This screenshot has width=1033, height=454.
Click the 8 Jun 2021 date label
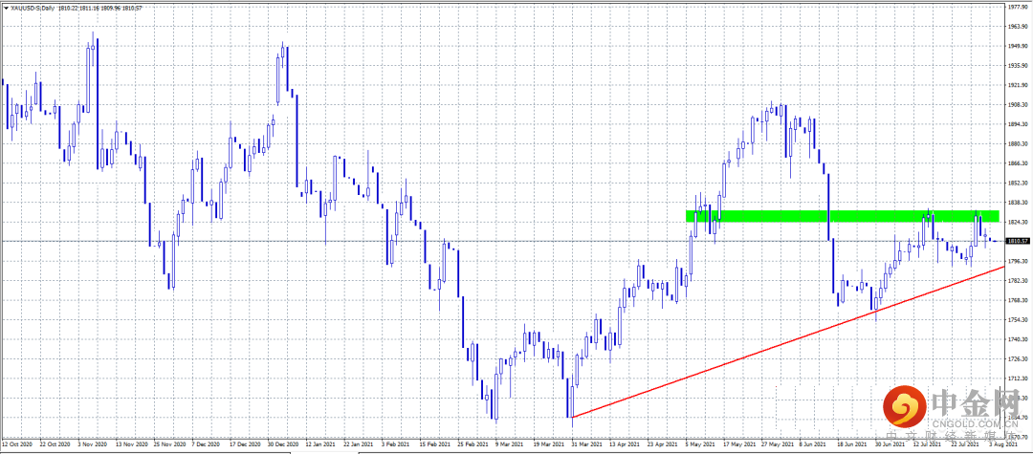pyautogui.click(x=812, y=444)
